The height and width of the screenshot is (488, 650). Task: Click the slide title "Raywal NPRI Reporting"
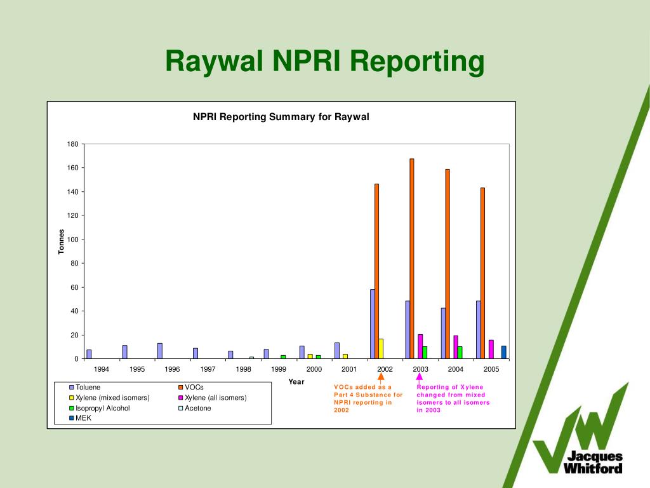pos(324,62)
